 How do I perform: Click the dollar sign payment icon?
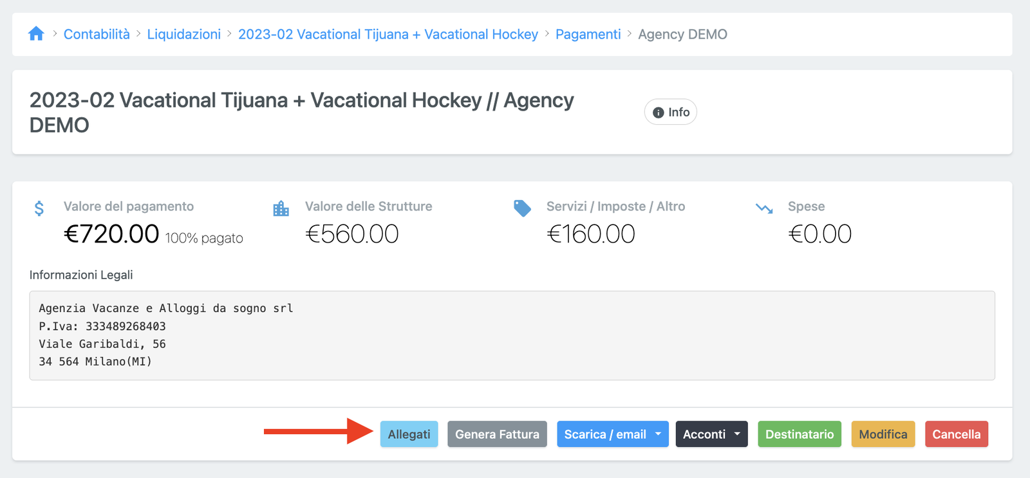tap(39, 208)
